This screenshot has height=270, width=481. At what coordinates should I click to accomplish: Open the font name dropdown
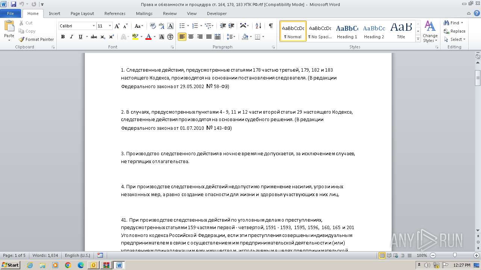click(x=94, y=26)
